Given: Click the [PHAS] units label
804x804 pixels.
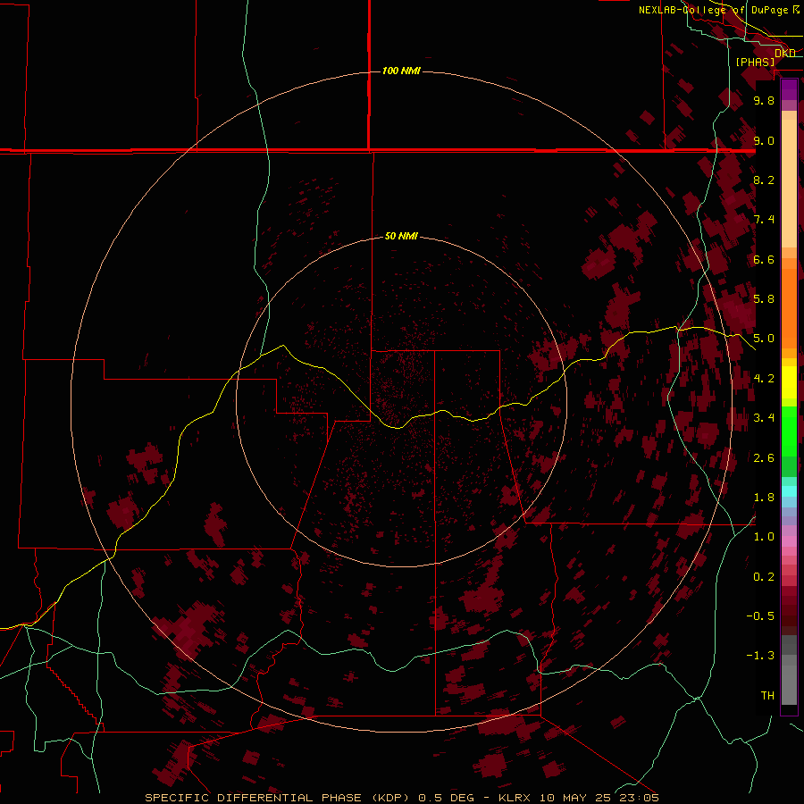Looking at the screenshot, I should pos(755,62).
